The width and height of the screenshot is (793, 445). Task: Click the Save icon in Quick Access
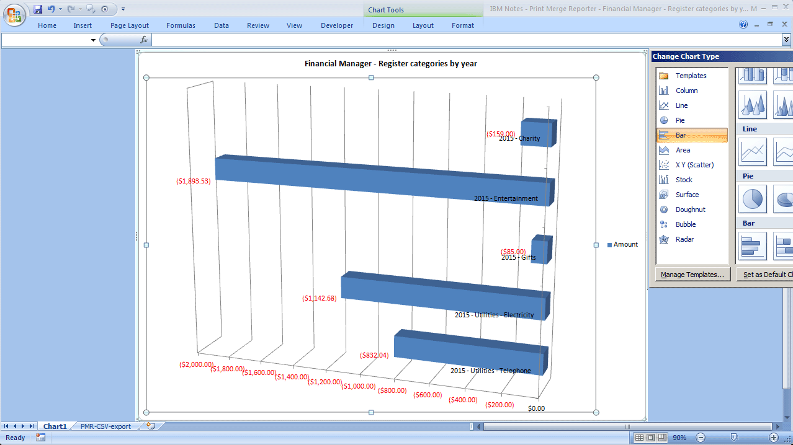coord(38,9)
